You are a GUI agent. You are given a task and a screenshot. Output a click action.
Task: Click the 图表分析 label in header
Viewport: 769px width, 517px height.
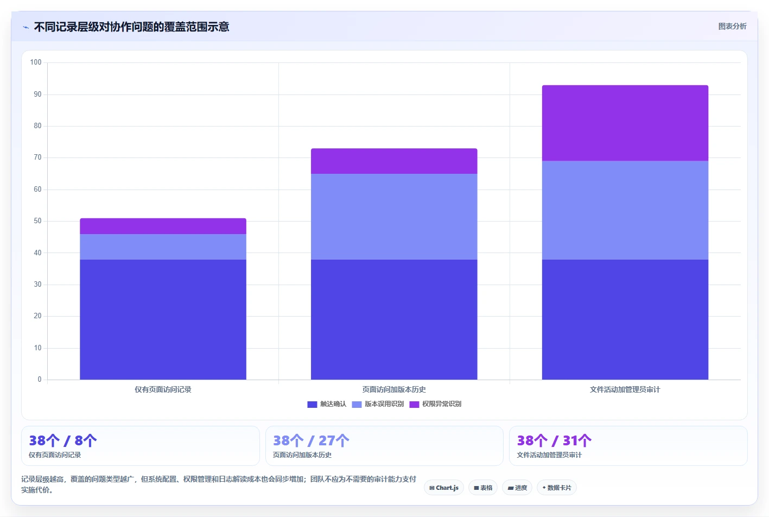[732, 26]
